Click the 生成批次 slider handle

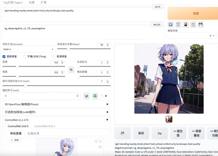coord(78,67)
